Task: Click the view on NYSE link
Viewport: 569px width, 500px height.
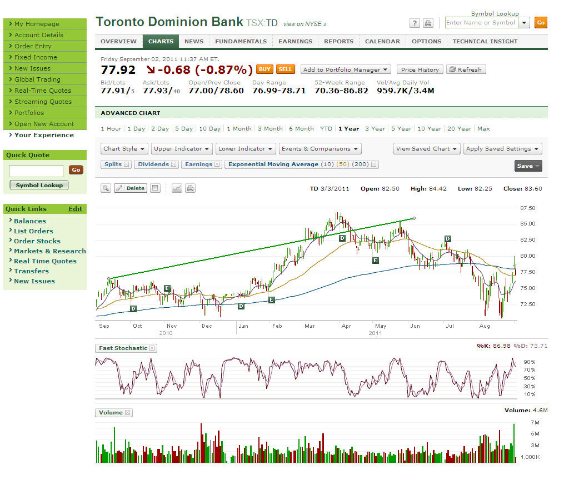Action: tap(305, 24)
